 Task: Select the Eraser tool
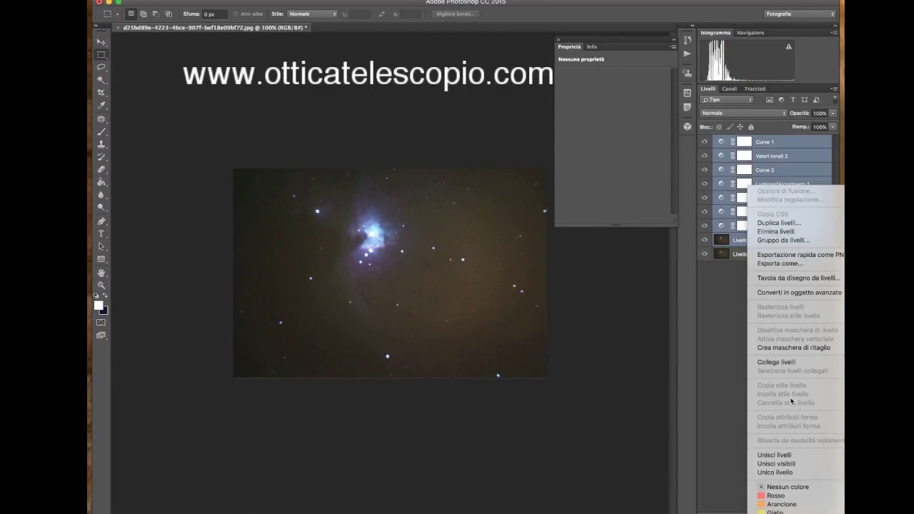(x=101, y=169)
